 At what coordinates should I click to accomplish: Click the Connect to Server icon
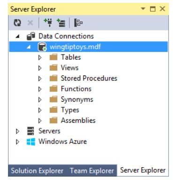click(x=61, y=23)
